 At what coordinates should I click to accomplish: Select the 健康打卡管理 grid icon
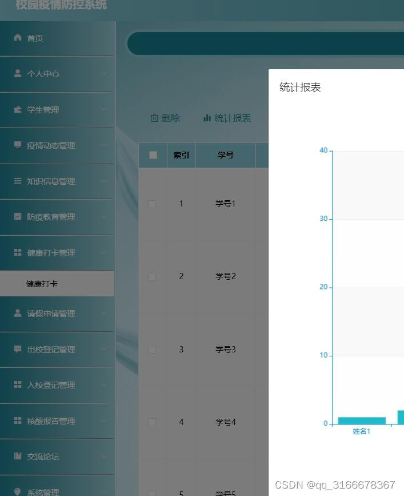click(x=18, y=252)
